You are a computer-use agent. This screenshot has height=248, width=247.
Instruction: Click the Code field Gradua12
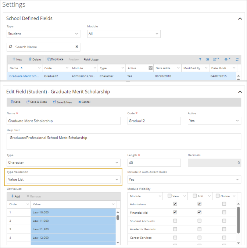pos(154,121)
